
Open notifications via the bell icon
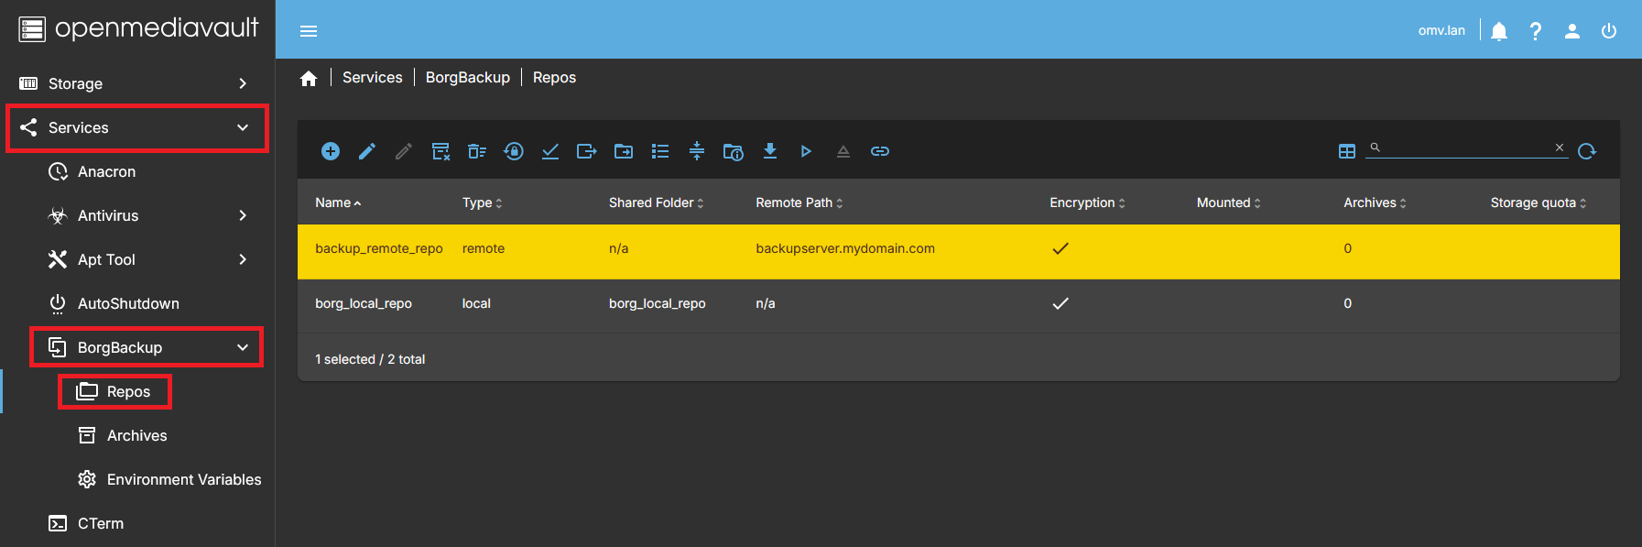(1499, 31)
